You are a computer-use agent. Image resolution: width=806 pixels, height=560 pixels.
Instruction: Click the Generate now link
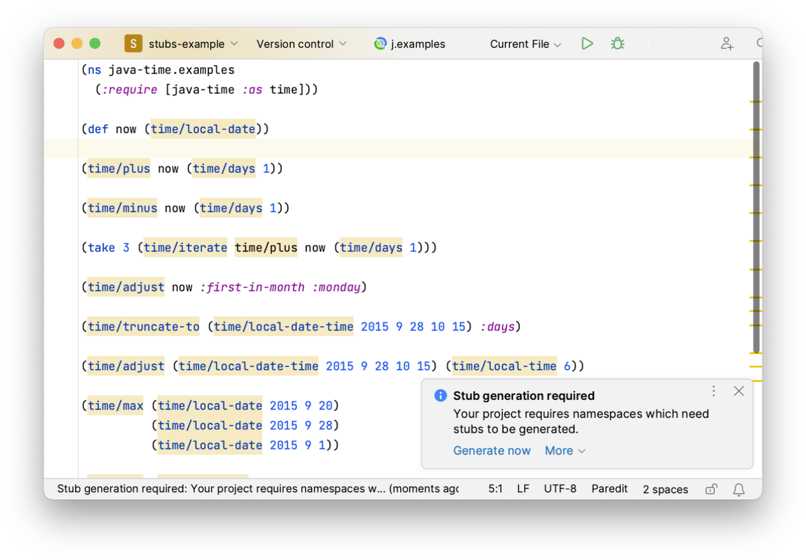pyautogui.click(x=492, y=450)
